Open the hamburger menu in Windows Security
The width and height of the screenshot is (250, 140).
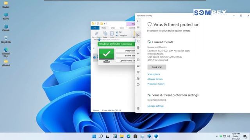[x=138, y=28]
